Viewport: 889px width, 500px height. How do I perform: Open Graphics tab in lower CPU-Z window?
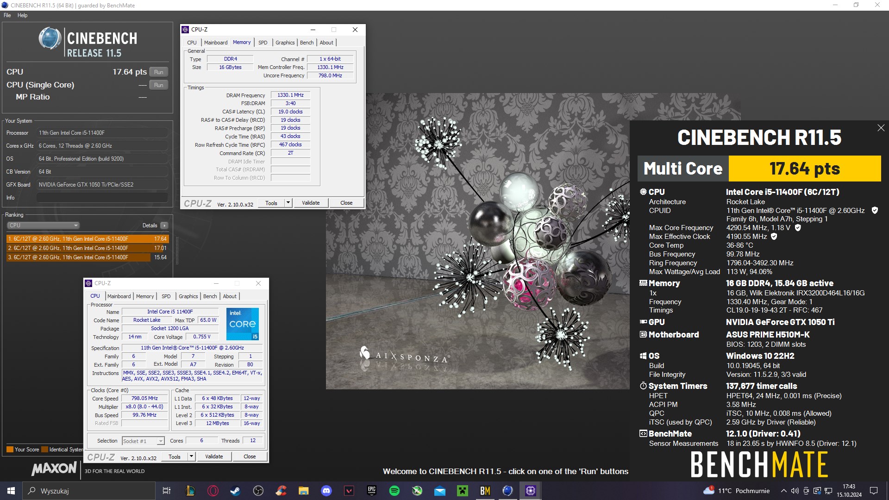tap(188, 296)
